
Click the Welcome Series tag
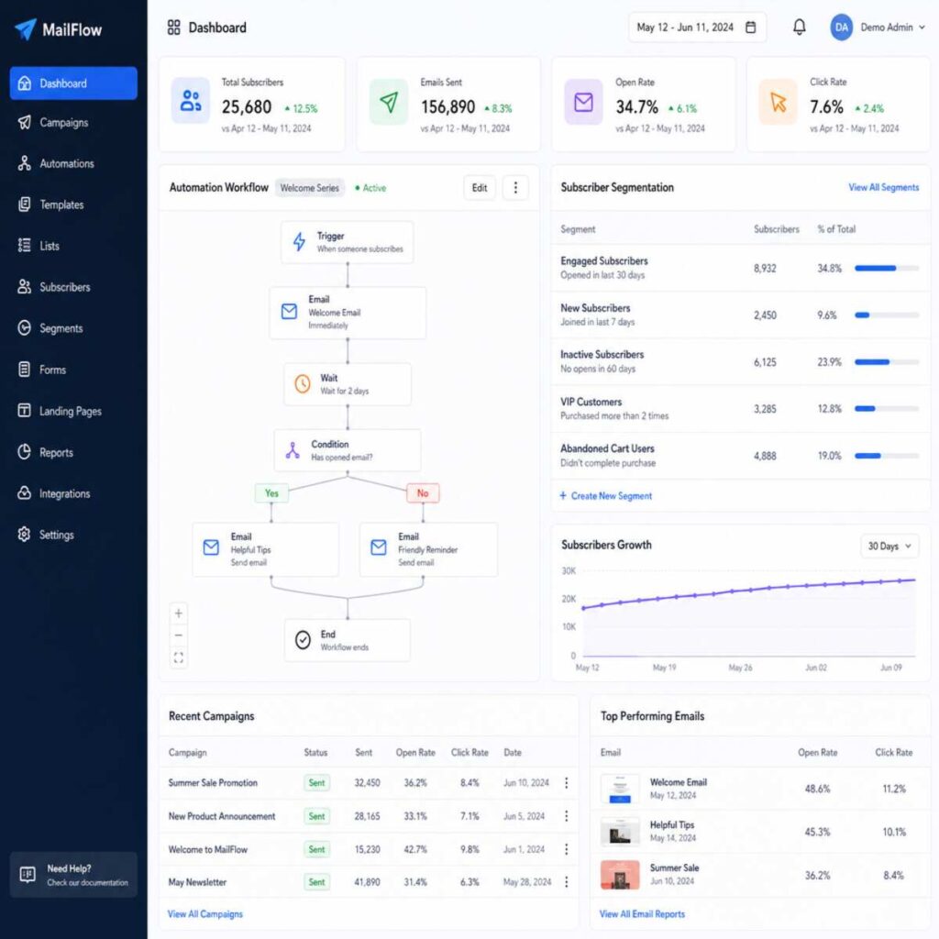tap(310, 188)
